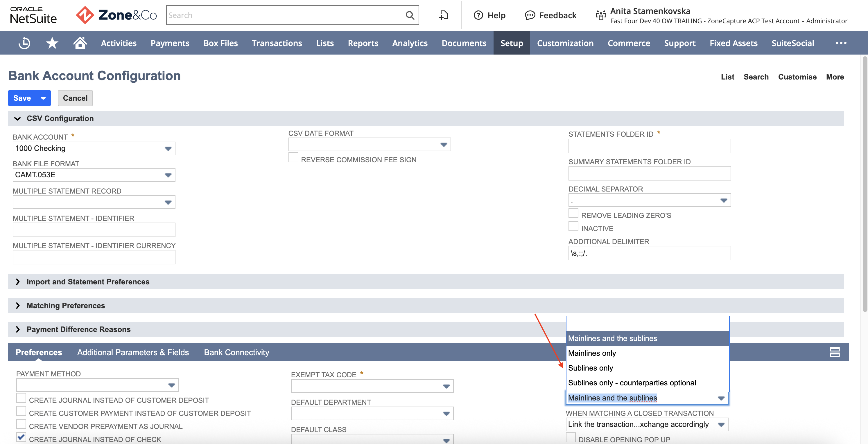Open the Transactions menu
Viewport: 868px width, 444px height.
click(277, 43)
